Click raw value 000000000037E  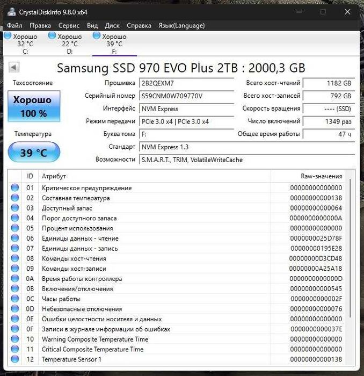click(x=316, y=329)
